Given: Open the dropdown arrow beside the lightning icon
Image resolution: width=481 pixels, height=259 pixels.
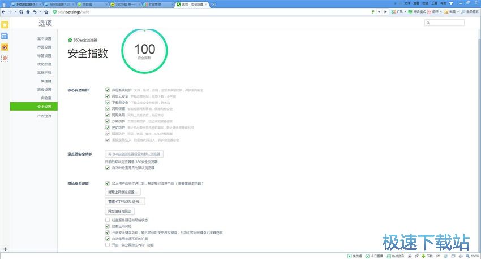Looking at the screenshot, I should [x=379, y=12].
